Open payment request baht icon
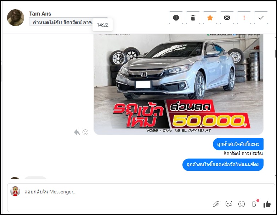The image size is (277, 215). pyautogui.click(x=254, y=204)
